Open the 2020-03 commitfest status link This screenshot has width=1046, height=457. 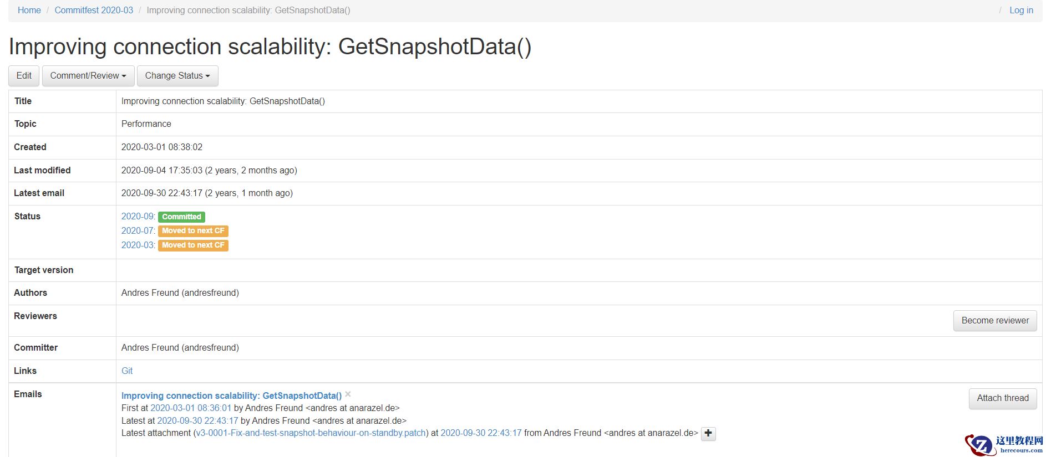coord(138,245)
